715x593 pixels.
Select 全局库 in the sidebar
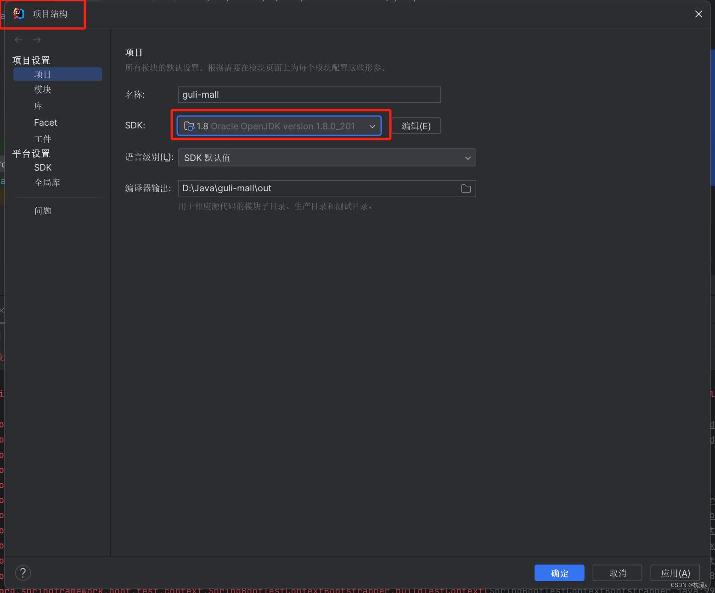[47, 182]
